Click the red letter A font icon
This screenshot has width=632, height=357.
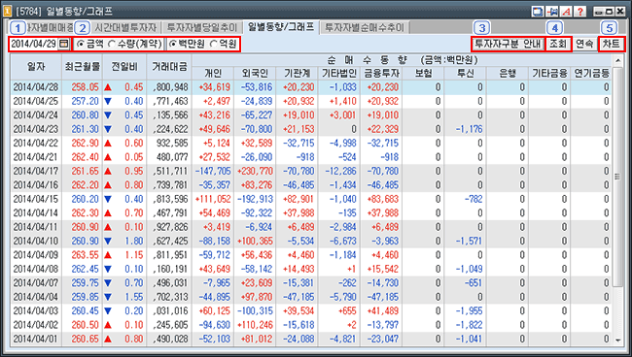[x=566, y=12]
